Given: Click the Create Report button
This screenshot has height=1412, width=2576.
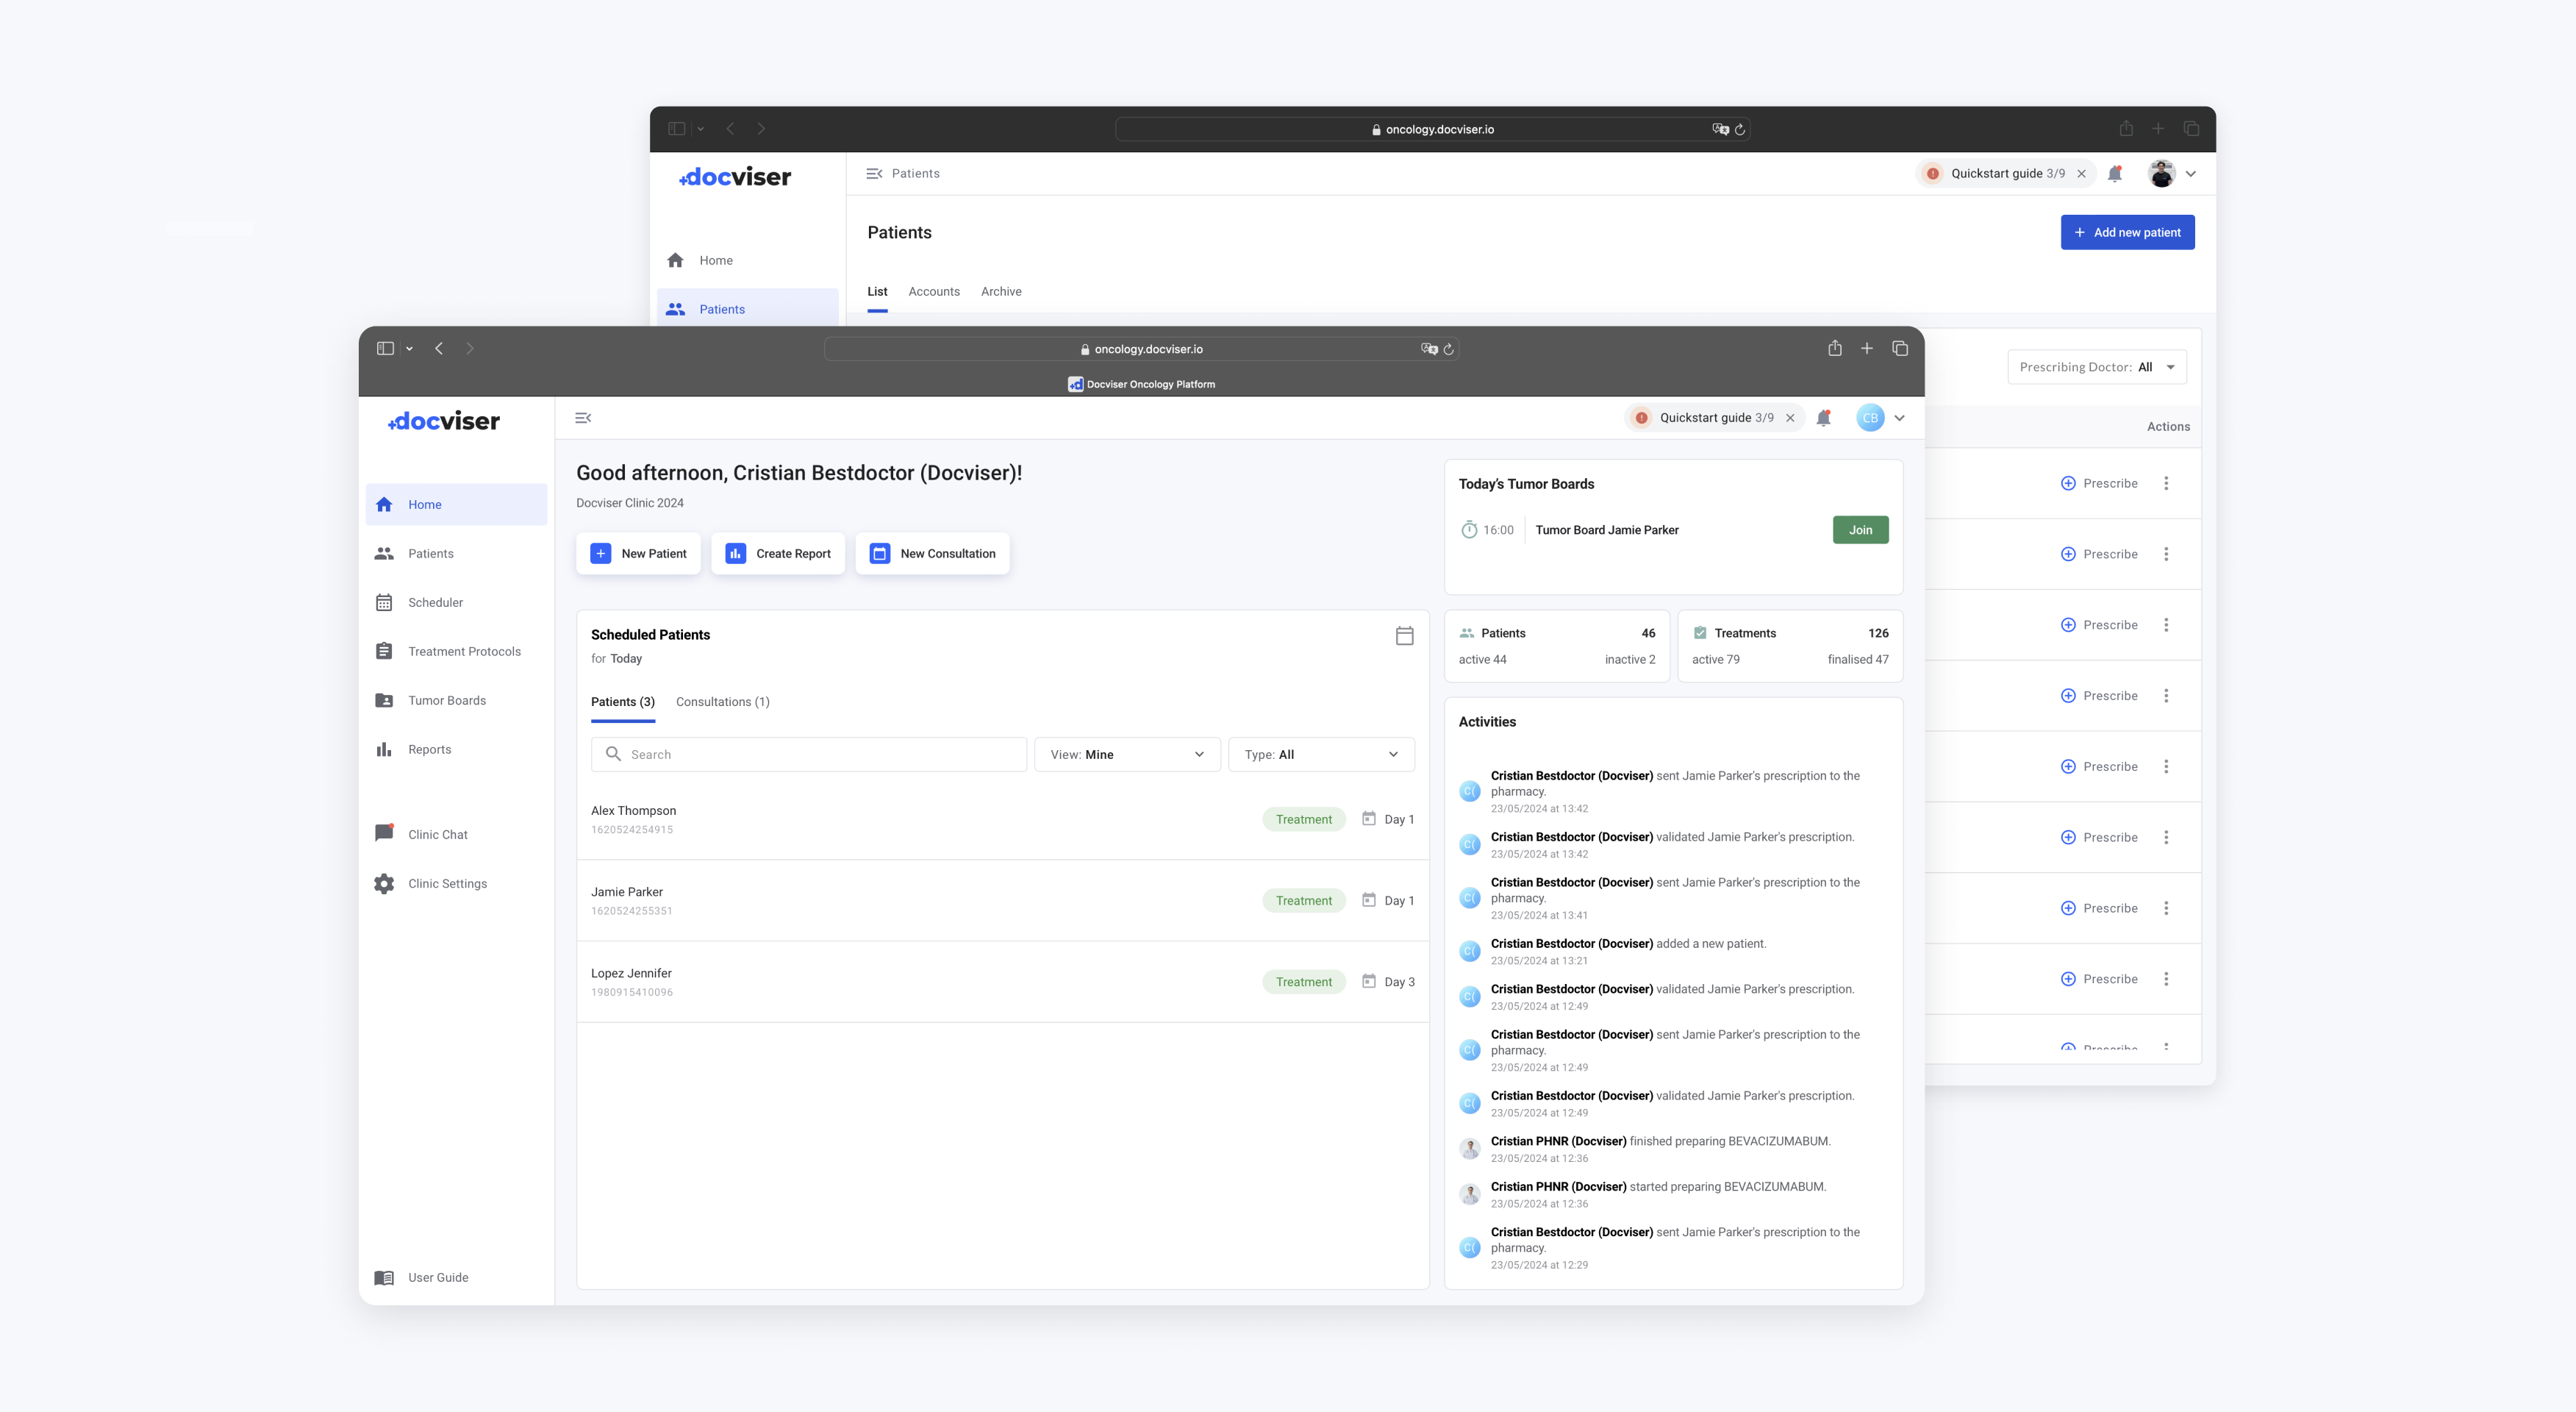Looking at the screenshot, I should [777, 553].
